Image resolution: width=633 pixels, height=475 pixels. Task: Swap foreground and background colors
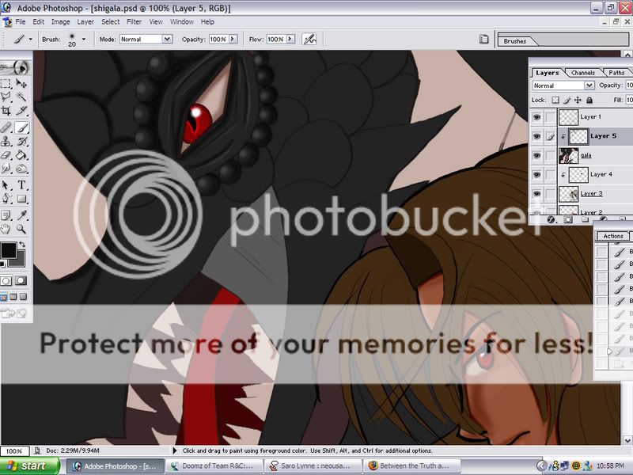point(22,245)
